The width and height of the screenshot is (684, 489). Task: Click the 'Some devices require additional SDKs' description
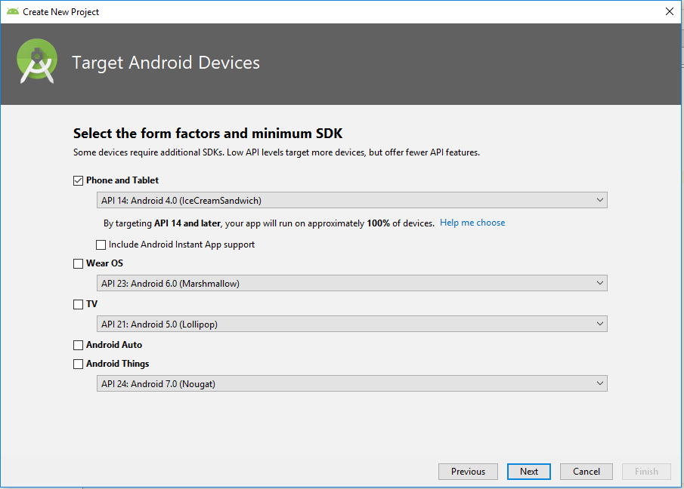pos(277,152)
